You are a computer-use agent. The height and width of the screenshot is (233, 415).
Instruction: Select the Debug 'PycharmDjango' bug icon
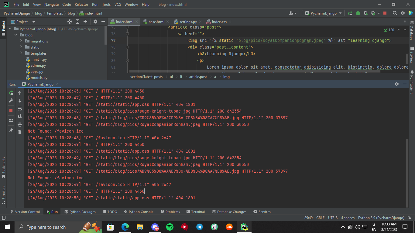click(x=358, y=13)
